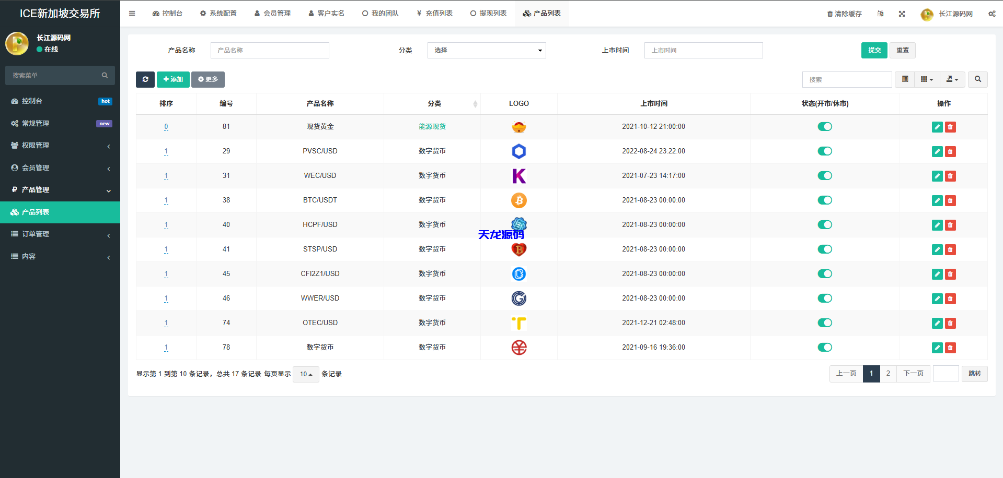The image size is (1003, 478).
Task: Click the 提交 submit button
Action: pyautogui.click(x=873, y=50)
